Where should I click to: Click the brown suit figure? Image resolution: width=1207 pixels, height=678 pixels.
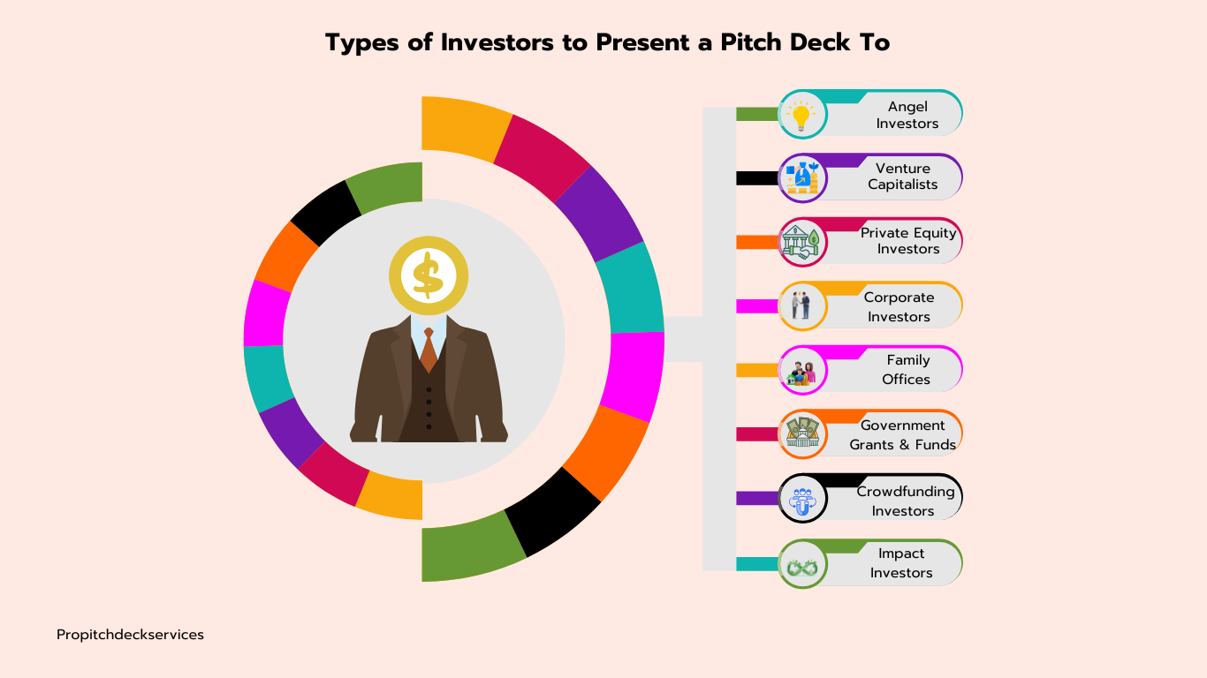tap(429, 388)
